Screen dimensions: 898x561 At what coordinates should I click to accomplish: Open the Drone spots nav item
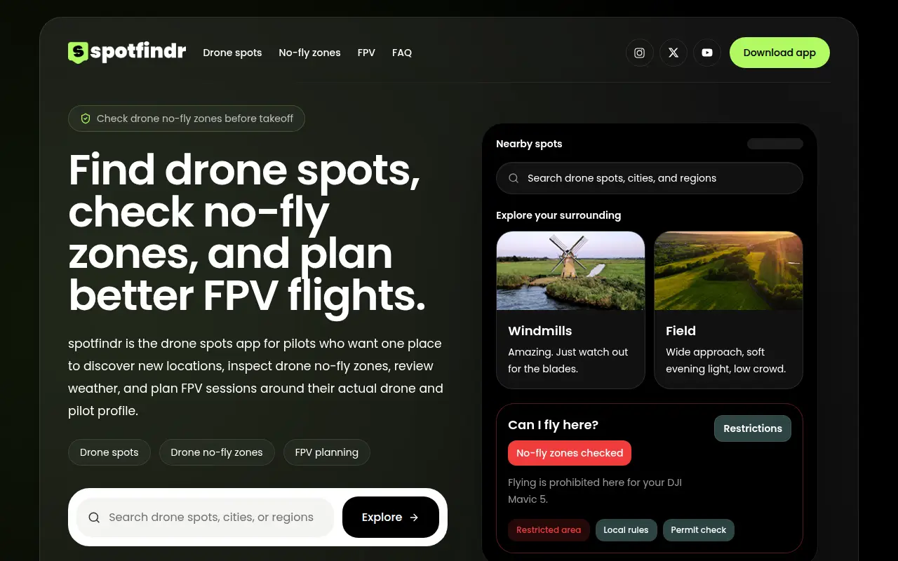pyautogui.click(x=232, y=53)
